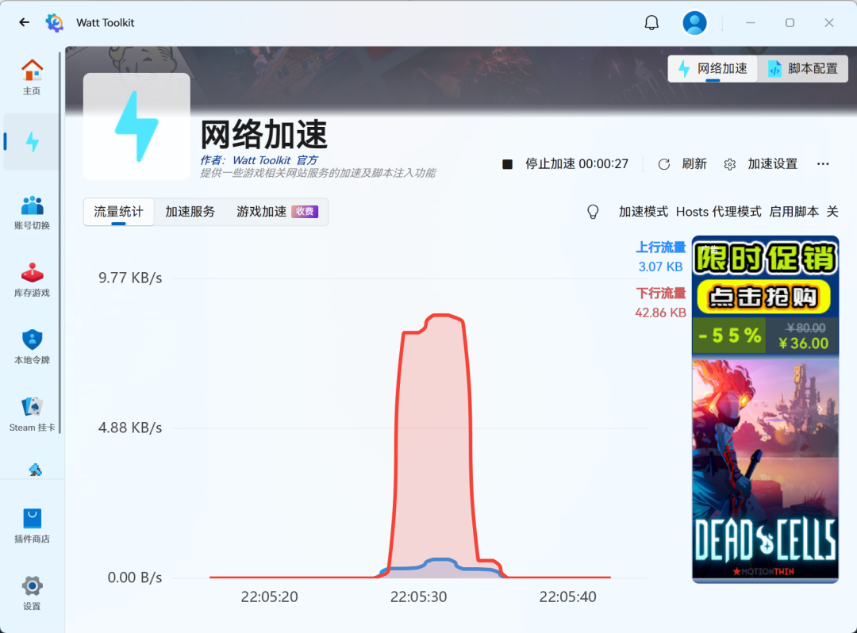Open Steam 挂卡 card idle icon
The height and width of the screenshot is (633, 857).
coord(32,415)
